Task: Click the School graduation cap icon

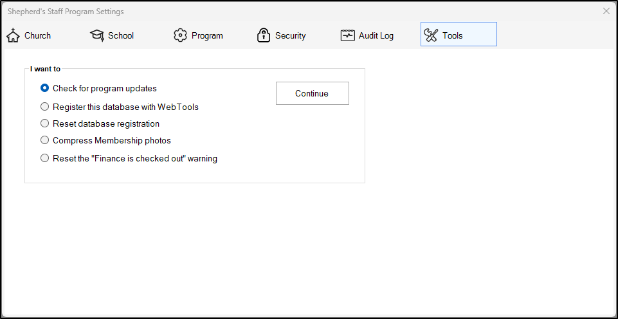Action: pos(96,35)
